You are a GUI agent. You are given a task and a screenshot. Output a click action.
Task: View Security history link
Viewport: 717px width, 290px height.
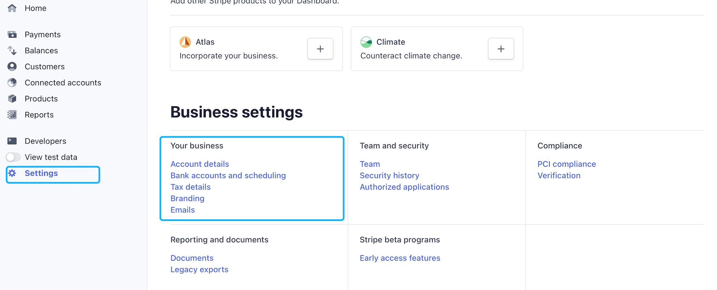(389, 176)
